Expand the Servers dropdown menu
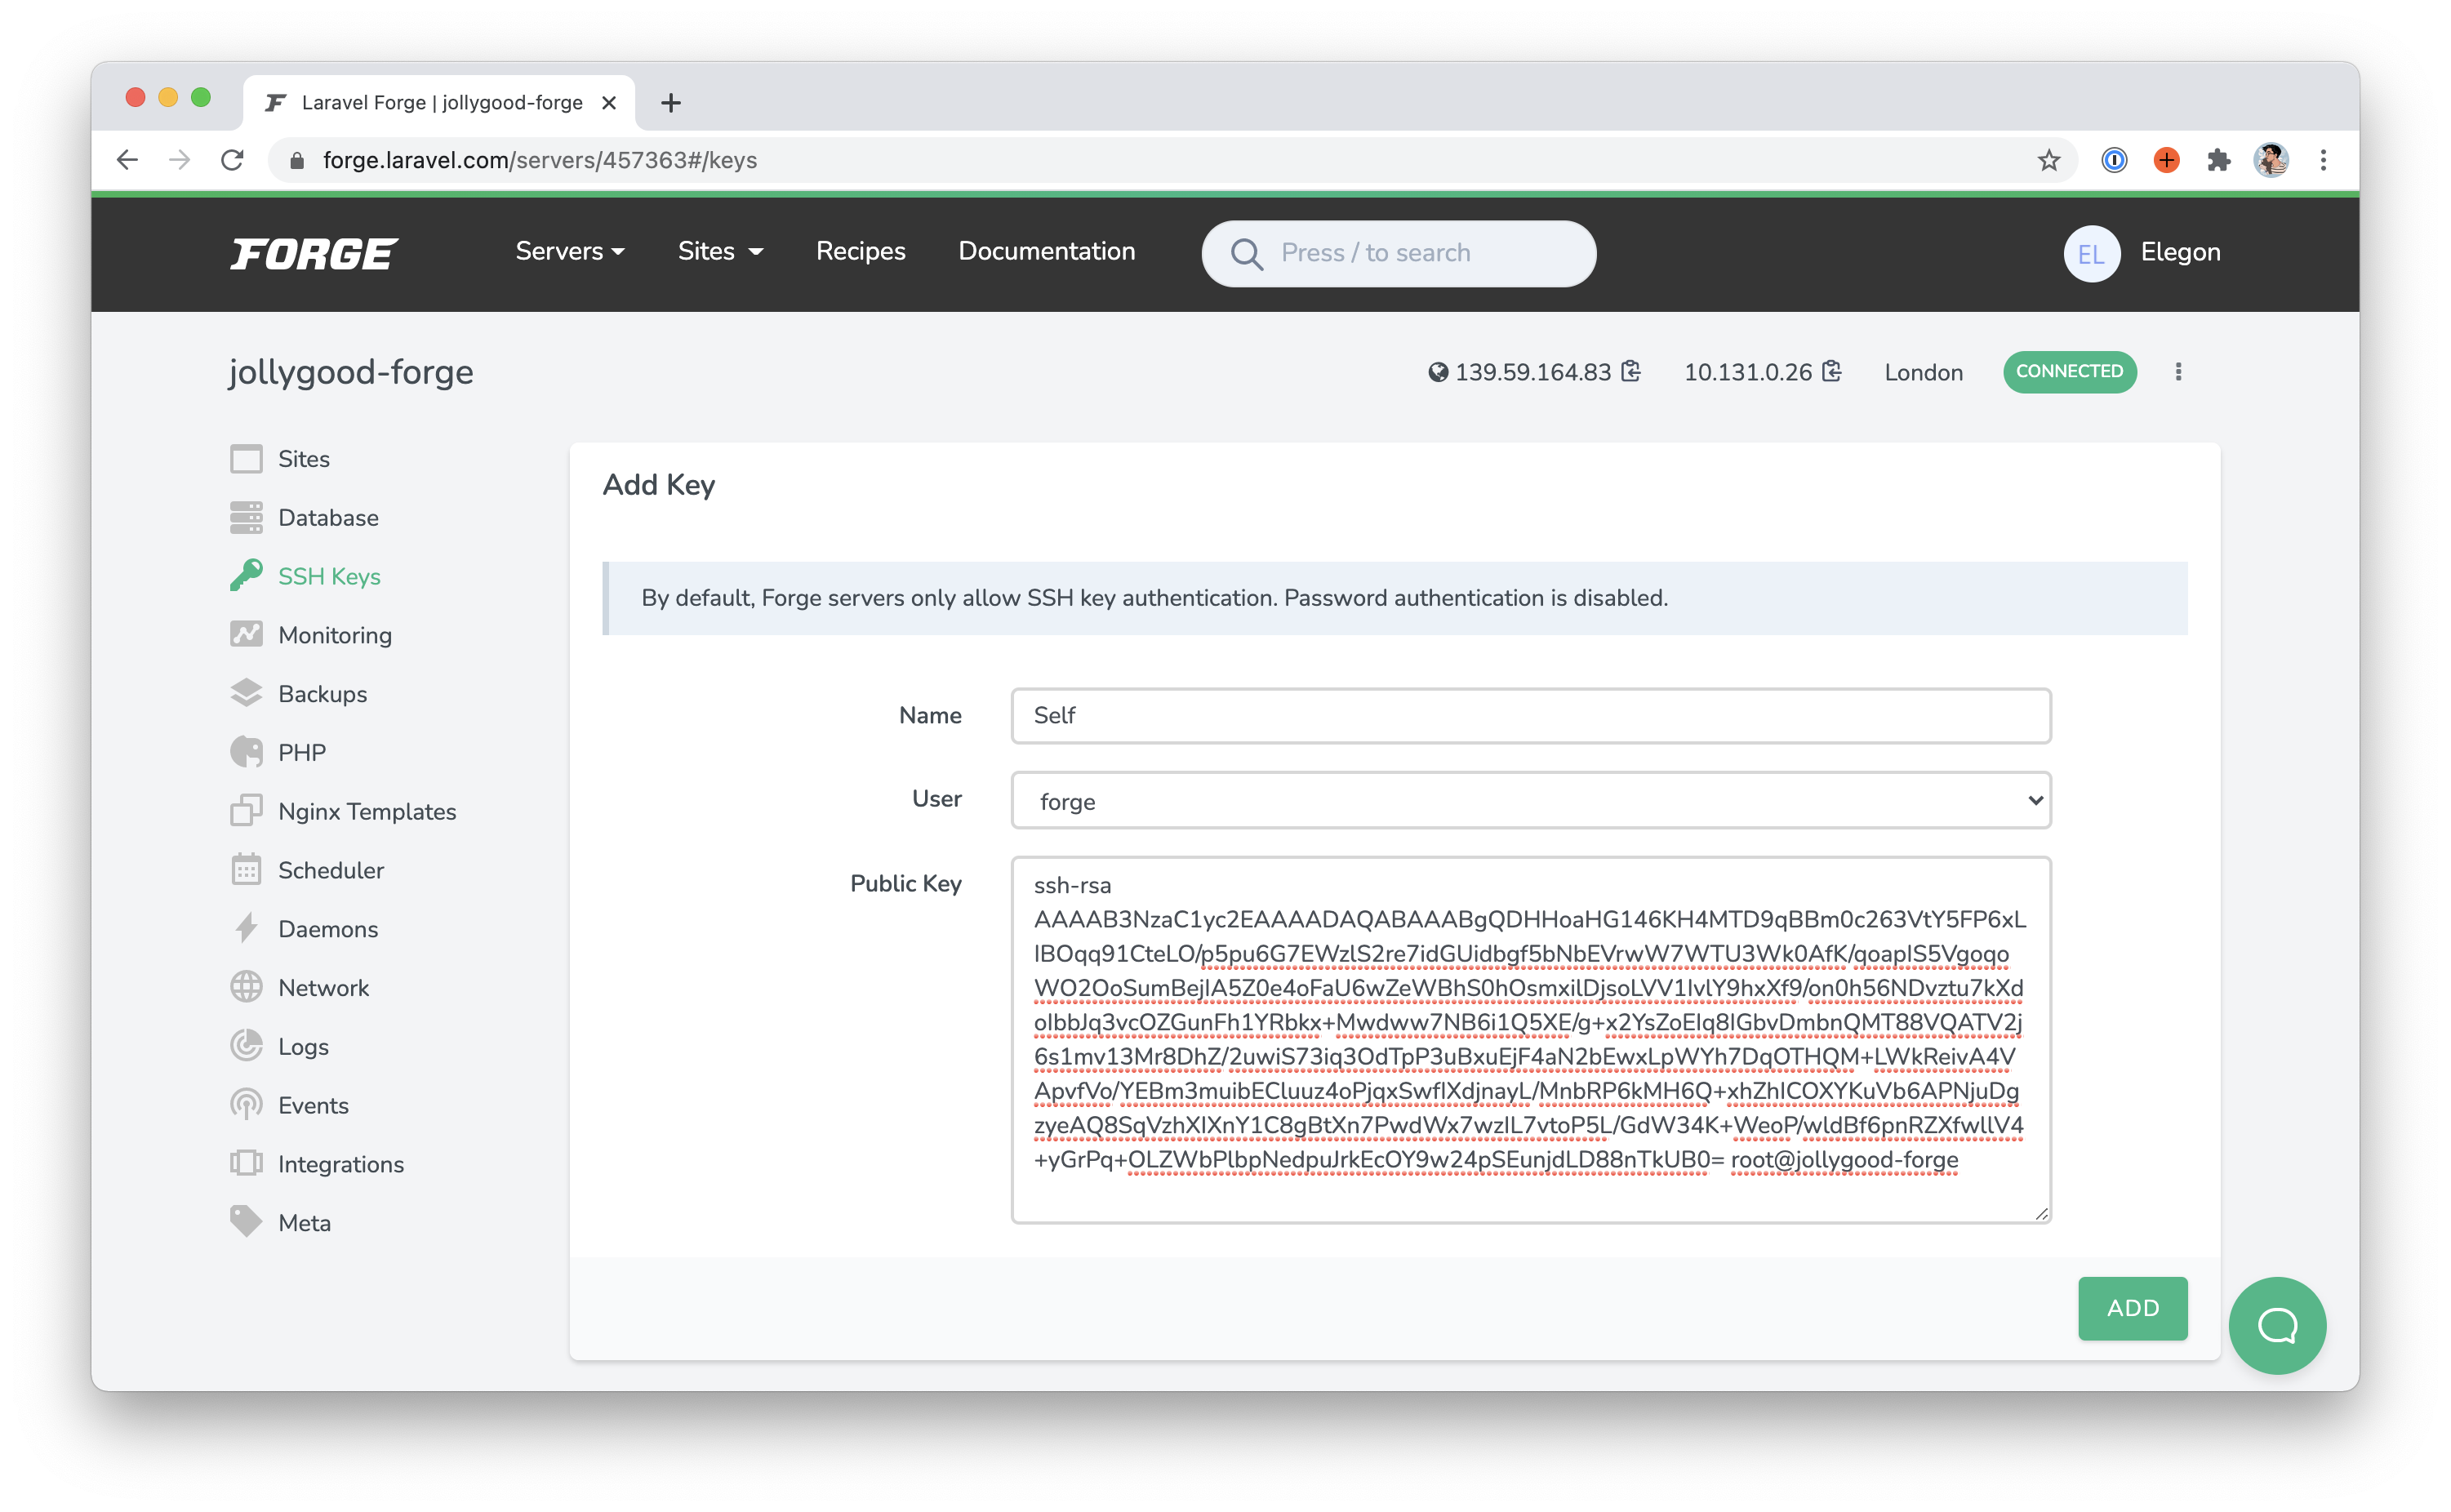This screenshot has width=2451, height=1512. [570, 251]
